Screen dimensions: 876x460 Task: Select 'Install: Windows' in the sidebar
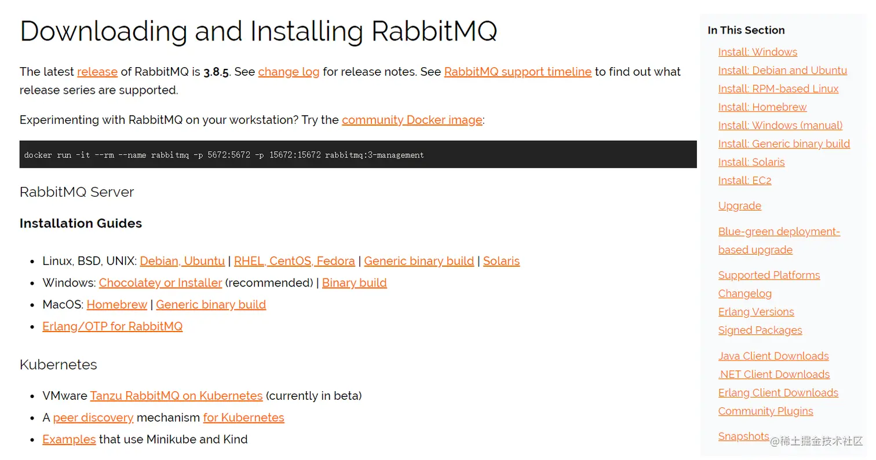(x=758, y=52)
